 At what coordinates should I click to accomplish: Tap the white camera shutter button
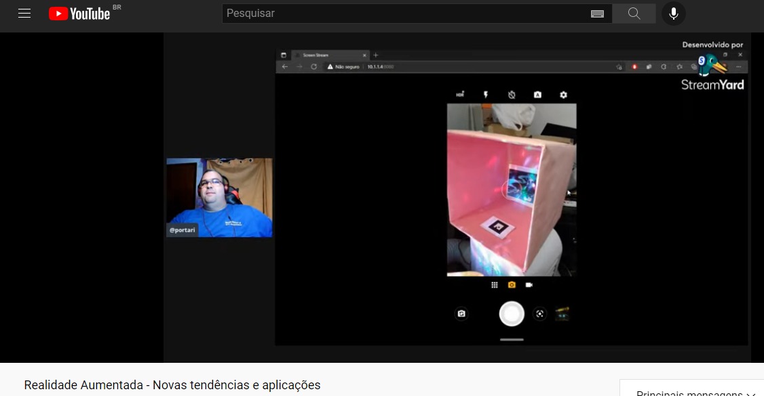512,314
